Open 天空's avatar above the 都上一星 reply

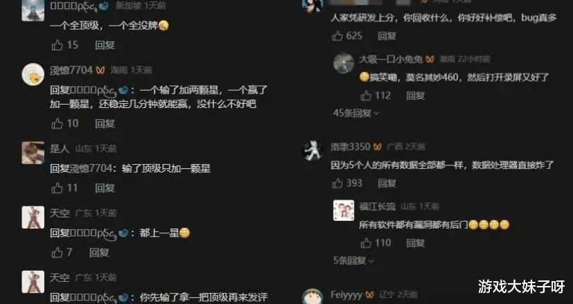(x=33, y=217)
